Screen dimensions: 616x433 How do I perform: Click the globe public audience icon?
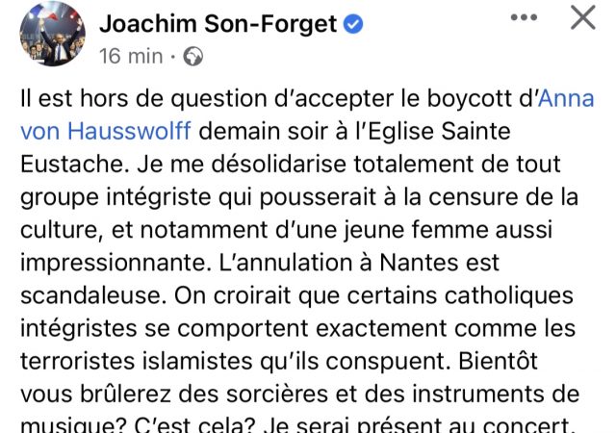pyautogui.click(x=193, y=57)
